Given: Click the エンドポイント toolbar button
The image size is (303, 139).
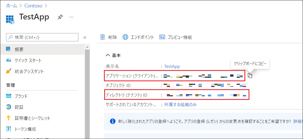Looking at the screenshot, I should [x=138, y=37].
